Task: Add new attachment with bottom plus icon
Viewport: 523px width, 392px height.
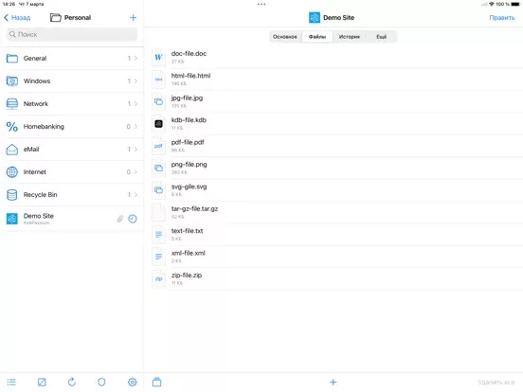Action: (333, 382)
